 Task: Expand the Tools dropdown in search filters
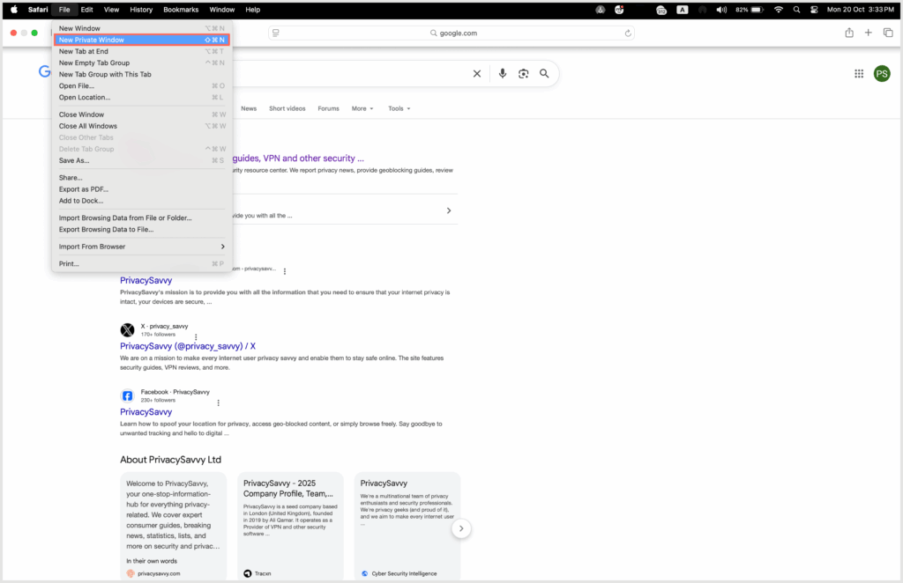(x=399, y=108)
